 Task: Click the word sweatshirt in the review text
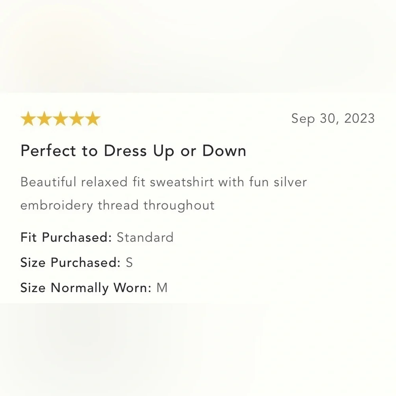point(174,182)
